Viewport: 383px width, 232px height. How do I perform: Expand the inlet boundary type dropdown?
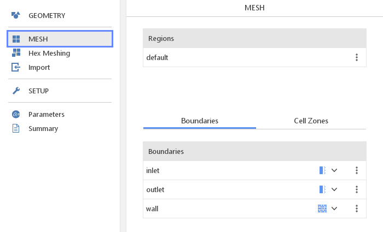pos(334,170)
